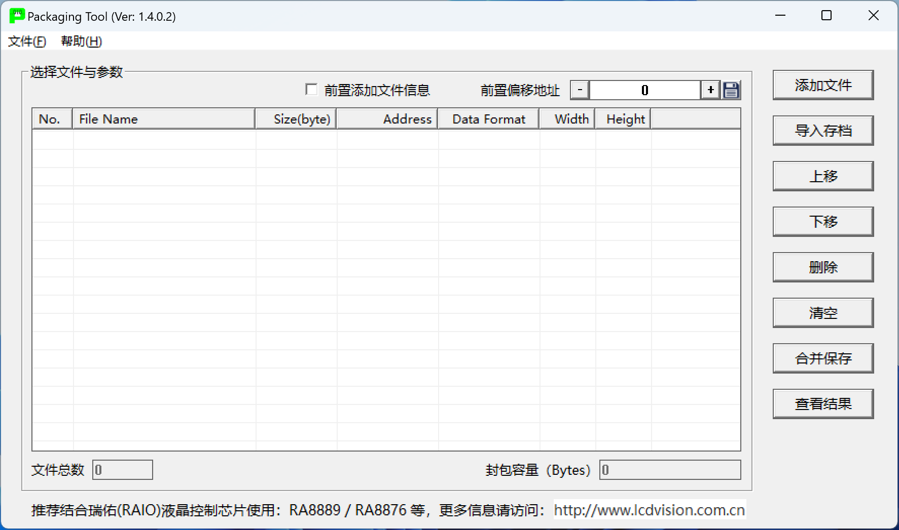View results with 查看结果 button
This screenshot has width=899, height=530.
822,404
